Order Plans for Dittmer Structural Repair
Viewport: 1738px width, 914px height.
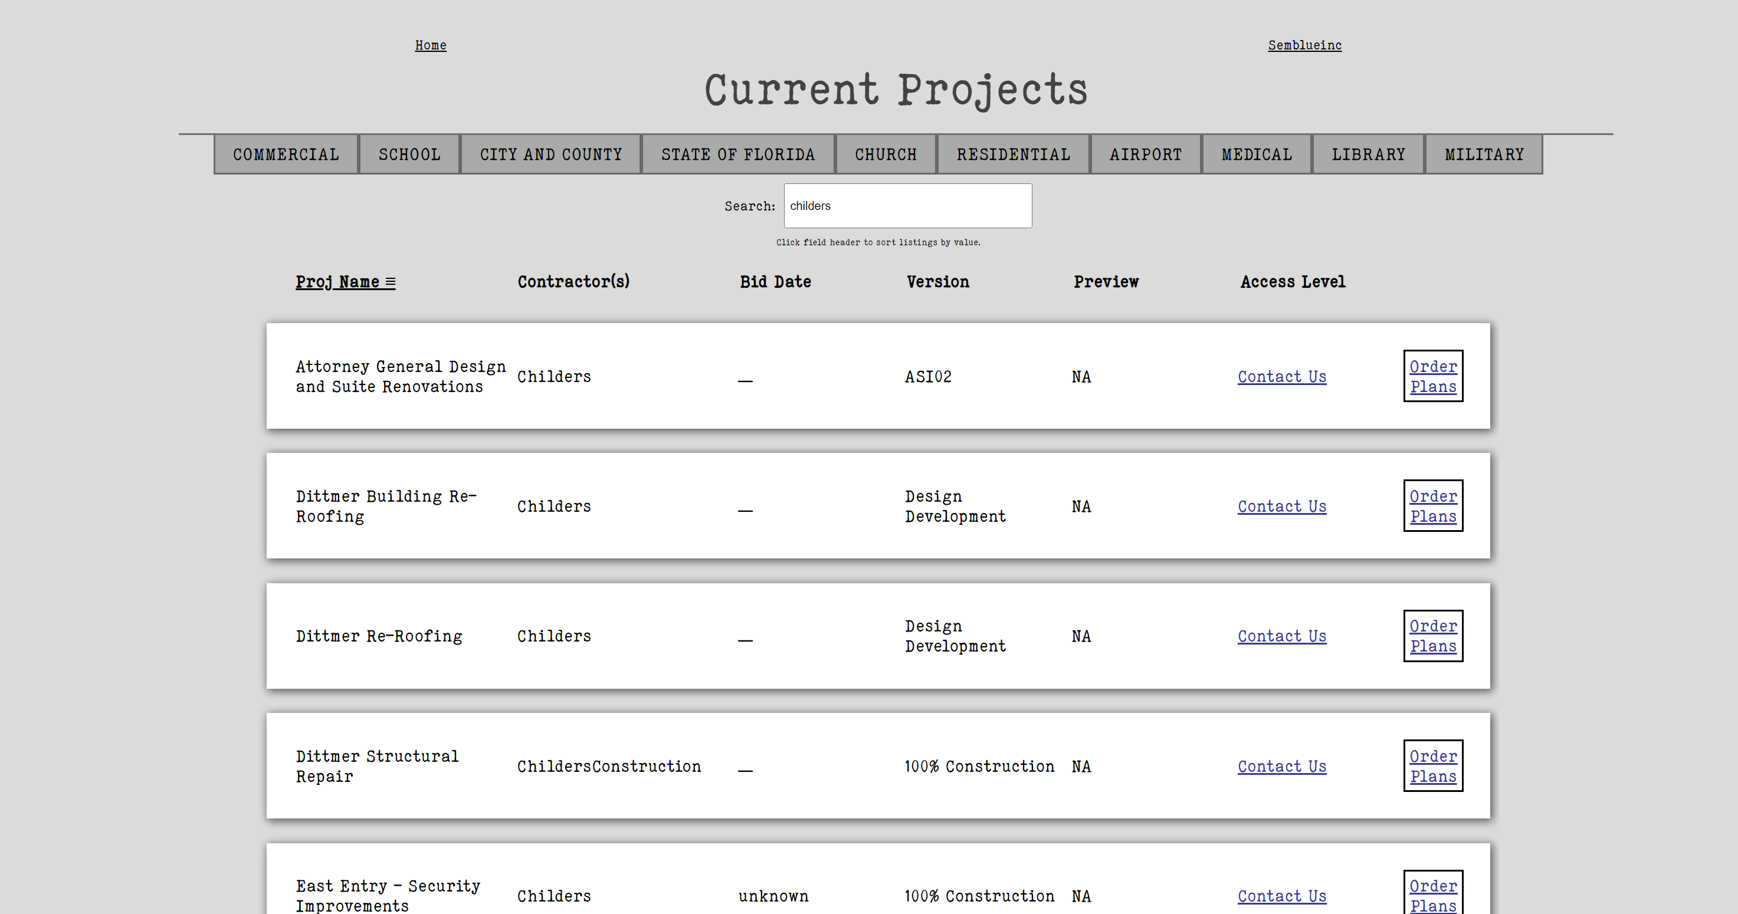1432,766
